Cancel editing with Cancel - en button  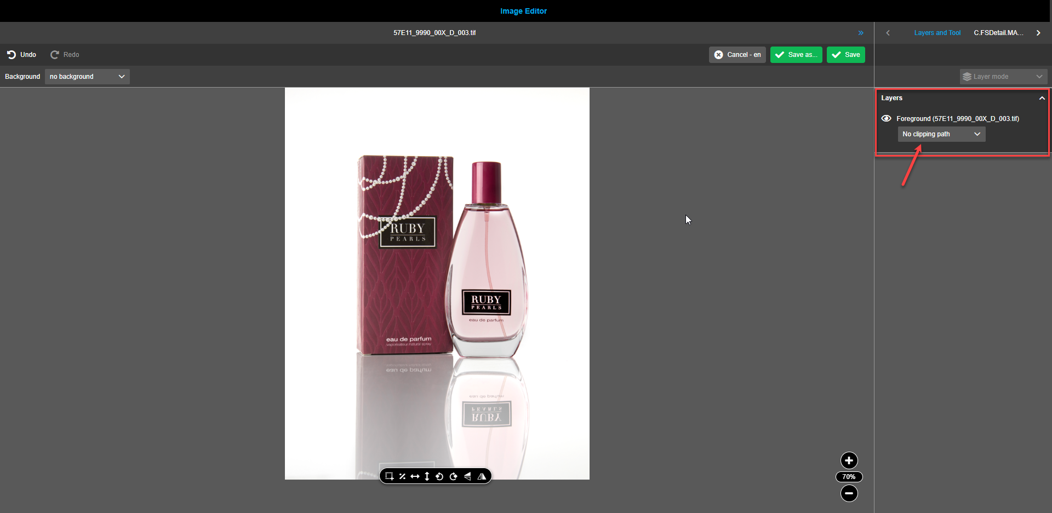point(737,54)
